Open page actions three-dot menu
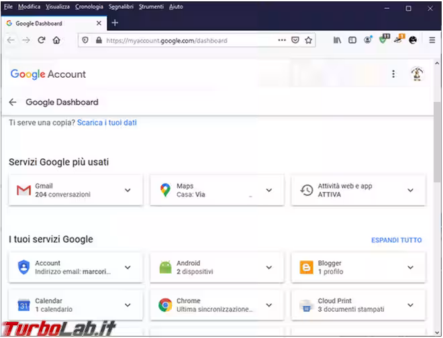The image size is (443, 338). click(x=282, y=40)
